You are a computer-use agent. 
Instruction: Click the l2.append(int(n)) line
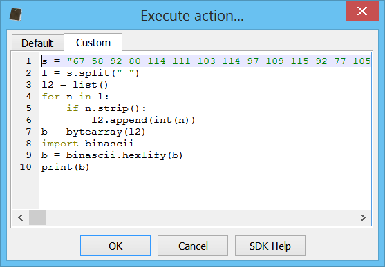coord(143,120)
